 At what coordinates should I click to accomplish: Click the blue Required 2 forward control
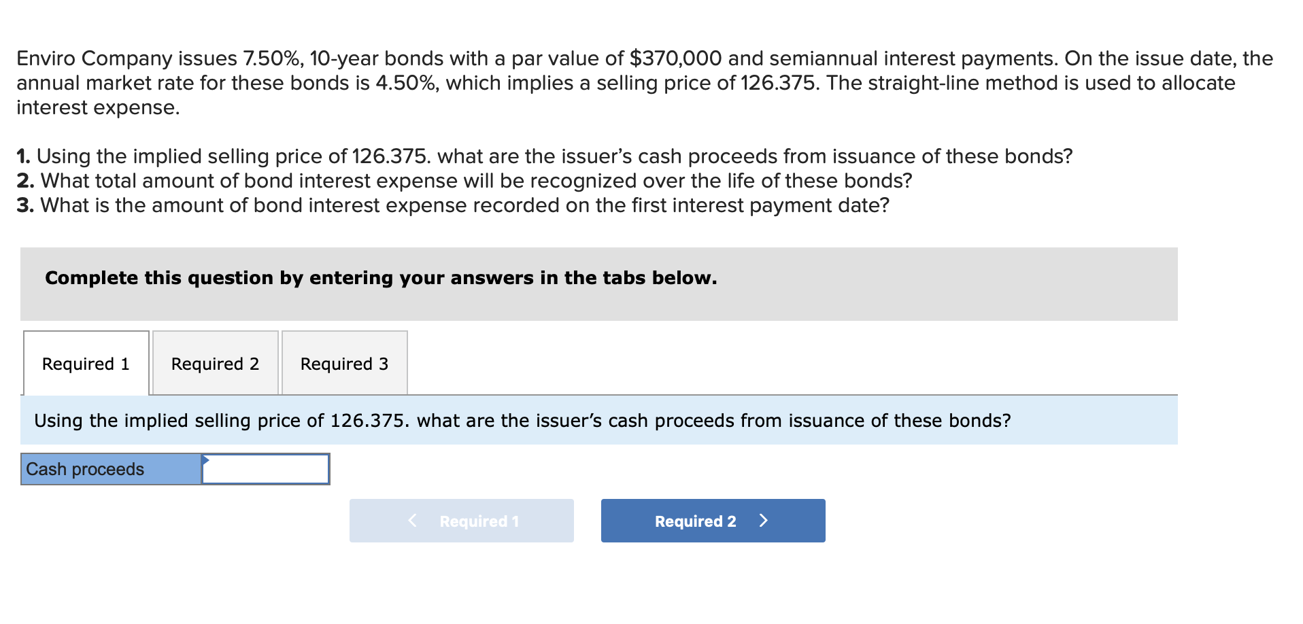click(711, 521)
